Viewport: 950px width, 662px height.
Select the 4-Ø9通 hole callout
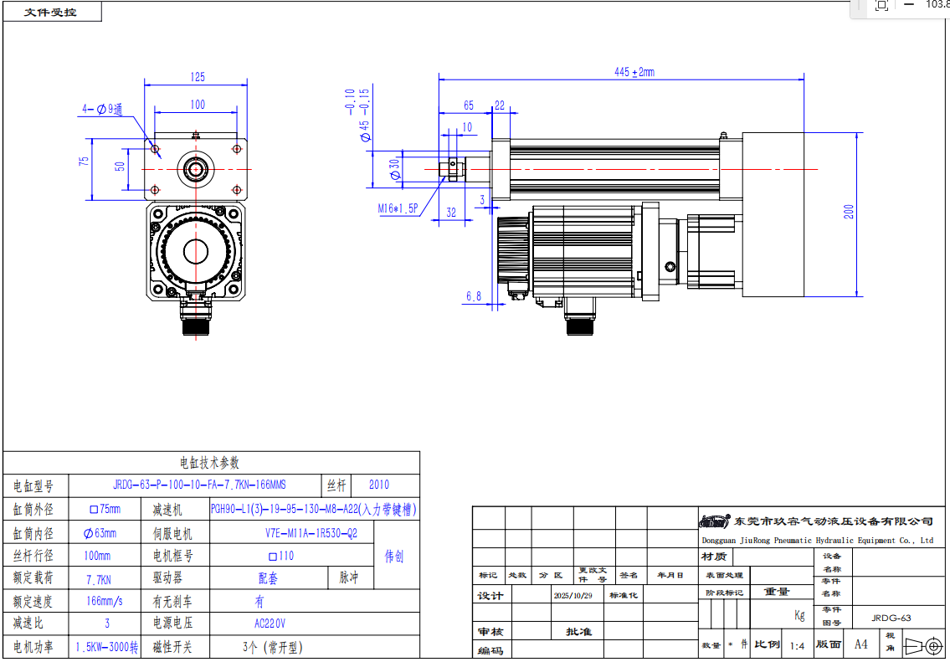[102, 109]
